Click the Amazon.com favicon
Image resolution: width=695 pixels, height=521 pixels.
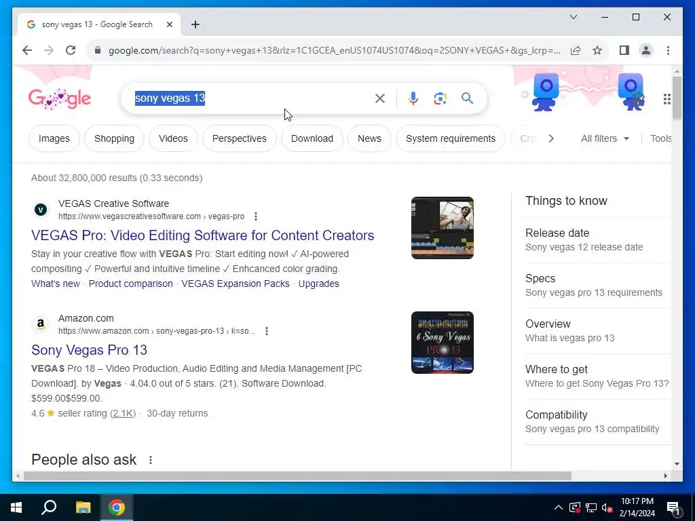click(41, 324)
